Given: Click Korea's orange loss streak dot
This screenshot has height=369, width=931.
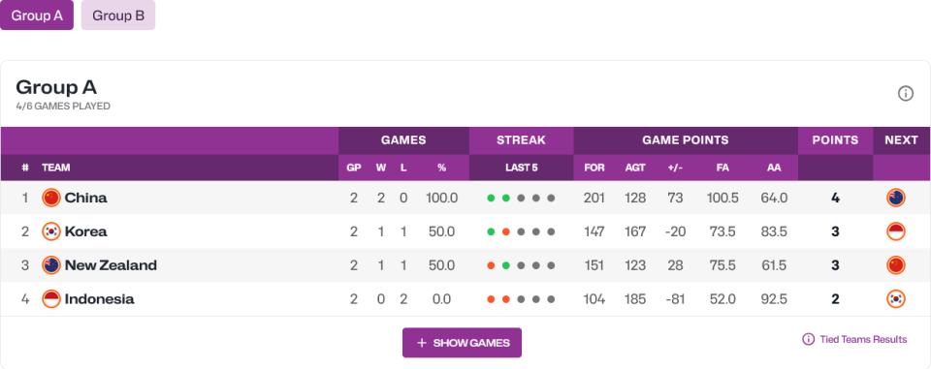Looking at the screenshot, I should coord(506,232).
